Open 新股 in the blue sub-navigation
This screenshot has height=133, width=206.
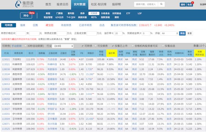[48, 13]
